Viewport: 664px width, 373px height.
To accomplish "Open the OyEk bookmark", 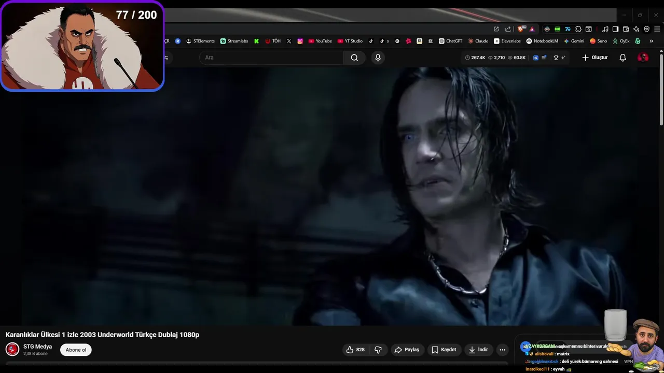I will pyautogui.click(x=621, y=41).
